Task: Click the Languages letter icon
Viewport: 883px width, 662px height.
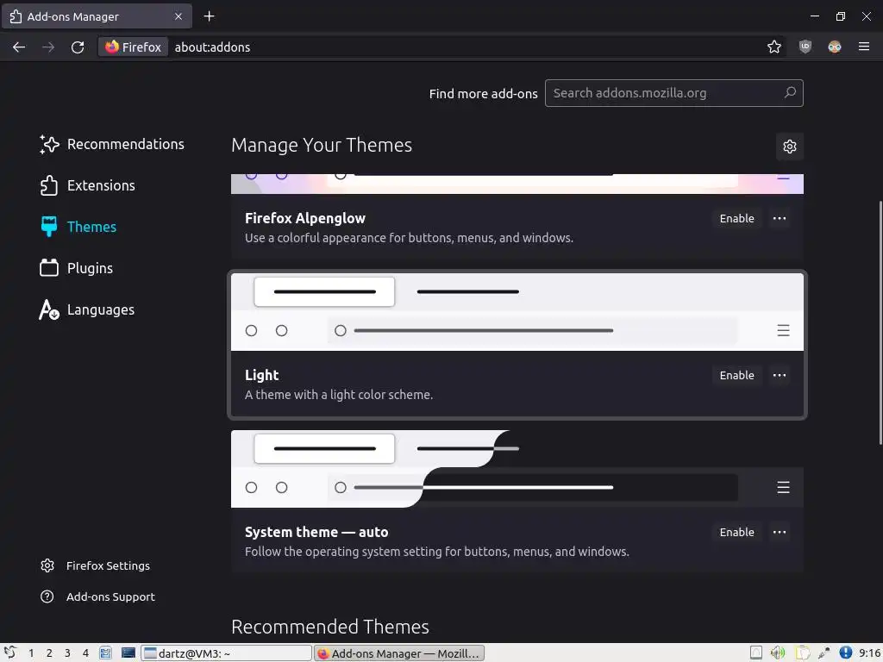Action: 49,309
